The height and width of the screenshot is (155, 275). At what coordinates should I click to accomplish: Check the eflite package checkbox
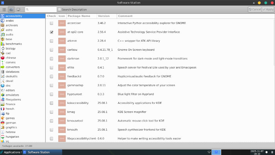point(51,68)
